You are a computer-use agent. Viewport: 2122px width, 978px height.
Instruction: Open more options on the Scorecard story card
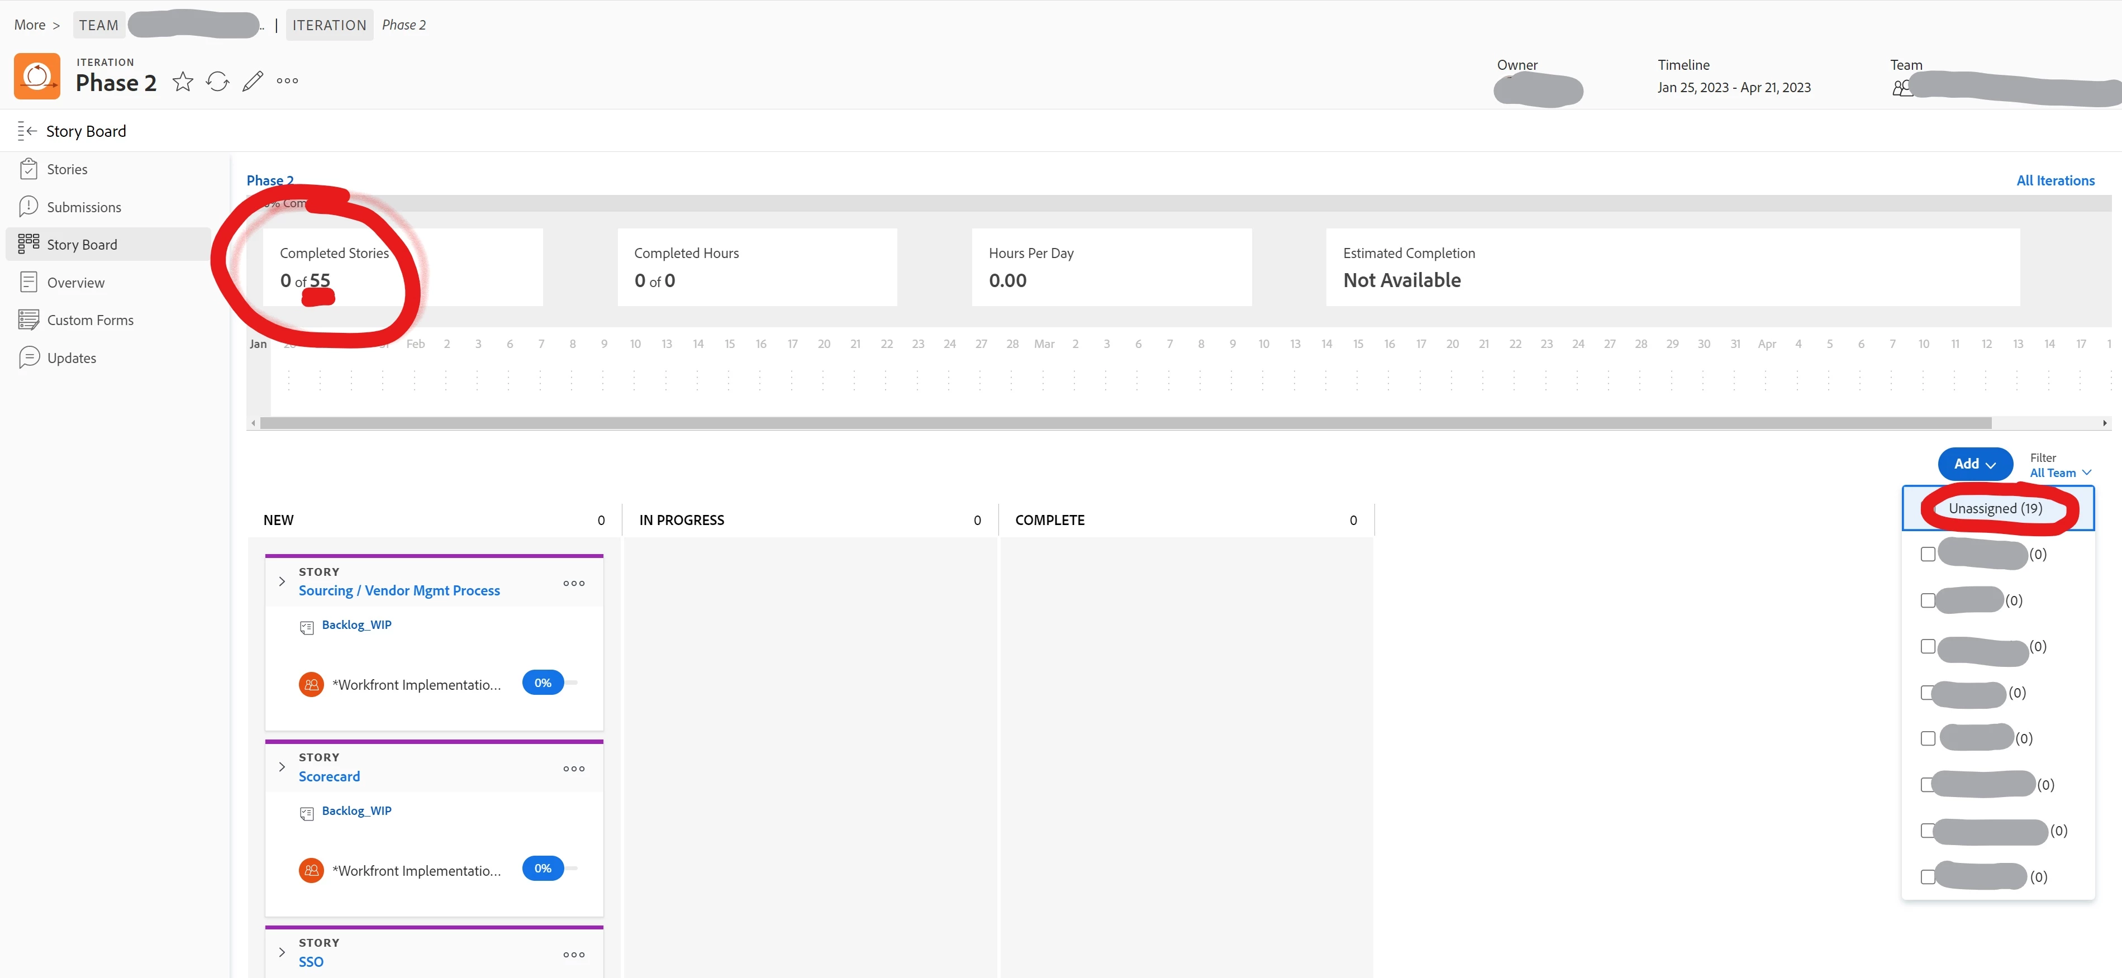(573, 769)
